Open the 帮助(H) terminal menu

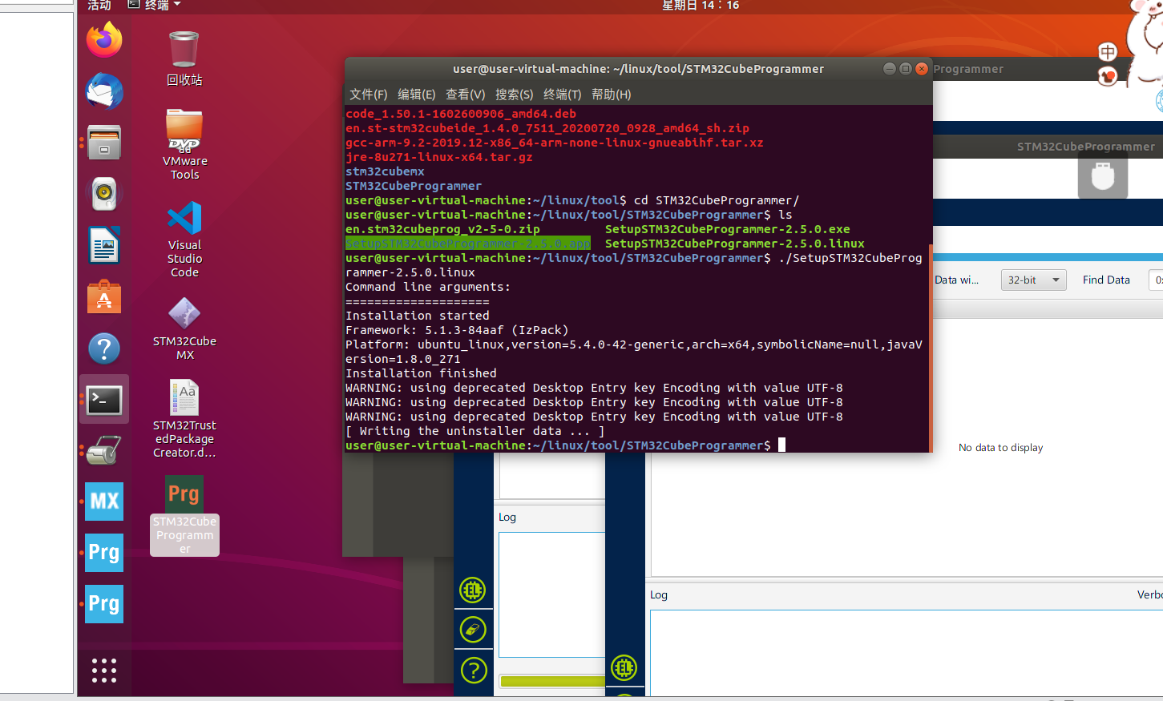click(x=612, y=95)
